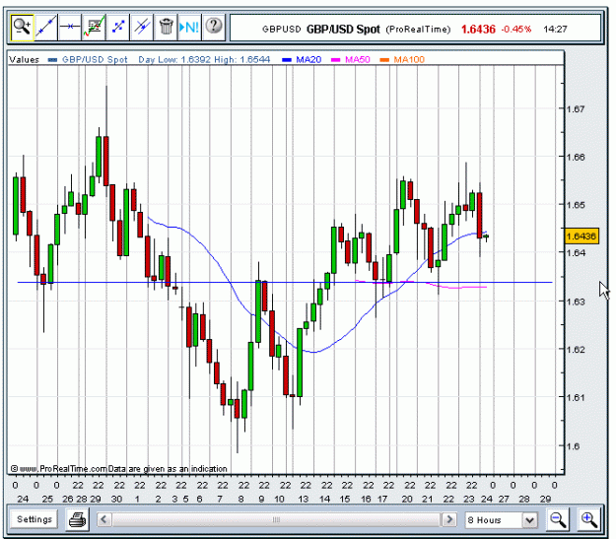Click the Values label
The height and width of the screenshot is (539, 616).
[24, 60]
